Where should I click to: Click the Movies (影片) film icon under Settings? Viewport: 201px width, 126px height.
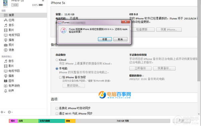pos(6,30)
